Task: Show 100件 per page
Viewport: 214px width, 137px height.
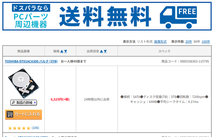Action: 206,42
